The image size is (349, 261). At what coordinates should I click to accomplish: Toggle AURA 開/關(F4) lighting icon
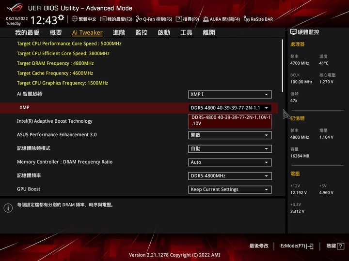206,19
